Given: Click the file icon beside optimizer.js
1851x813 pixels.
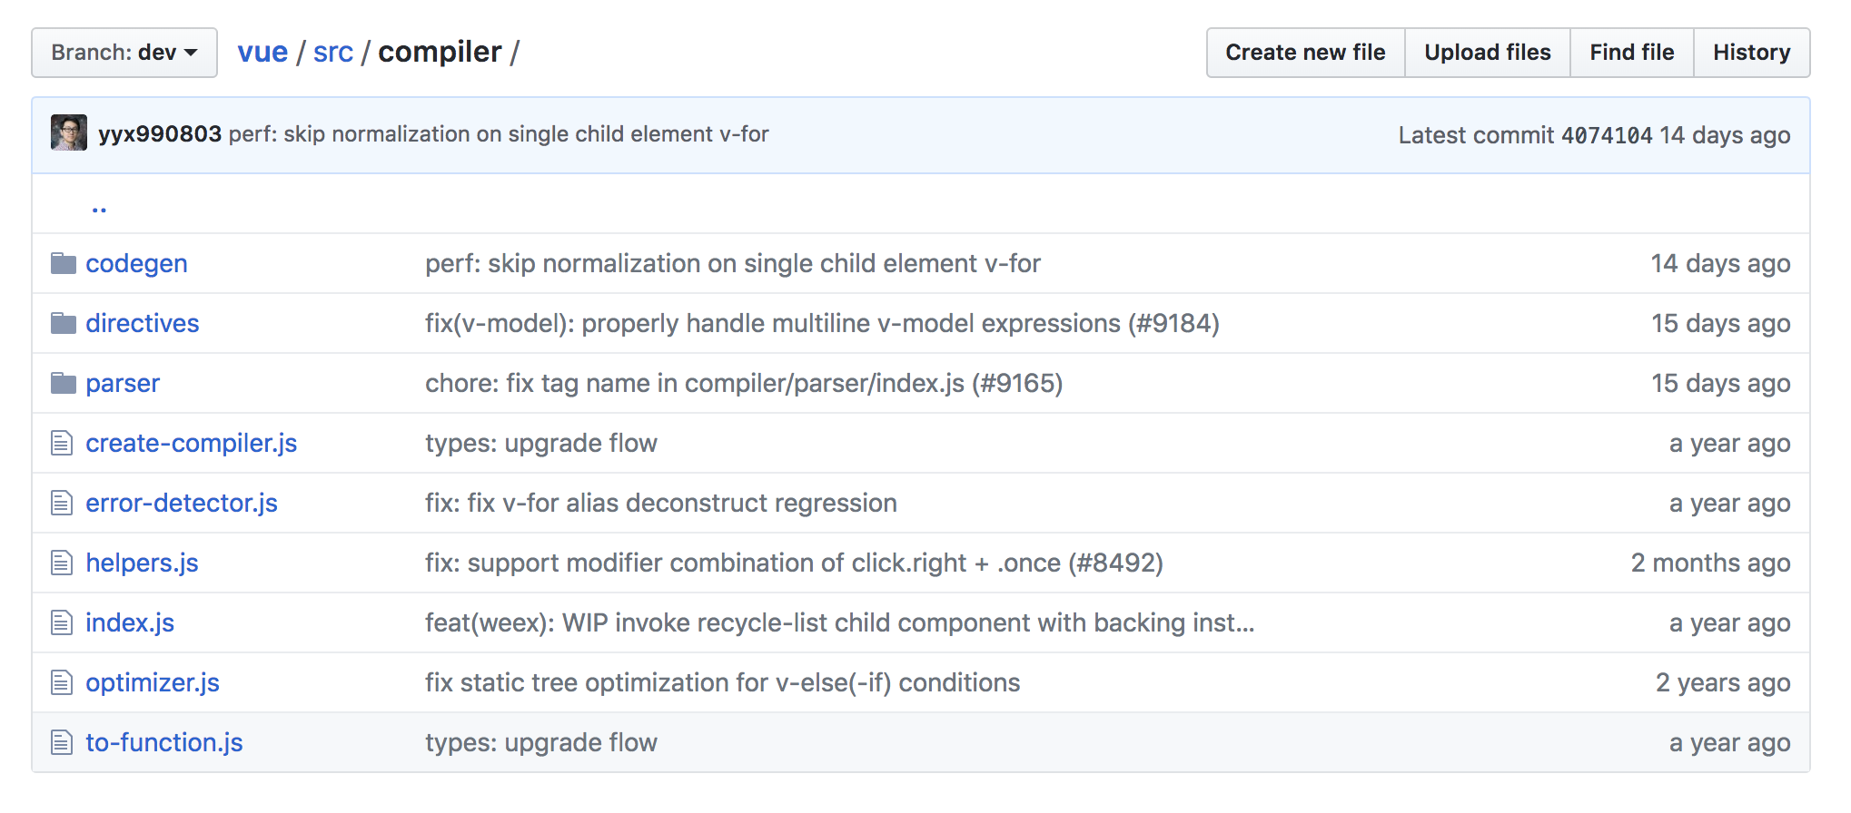Looking at the screenshot, I should click(x=62, y=683).
